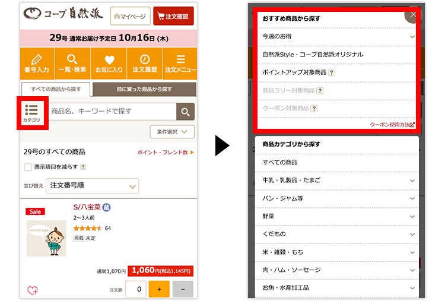
Task: Open 一覧・検索 from orange toolbar
Action: (x=72, y=64)
